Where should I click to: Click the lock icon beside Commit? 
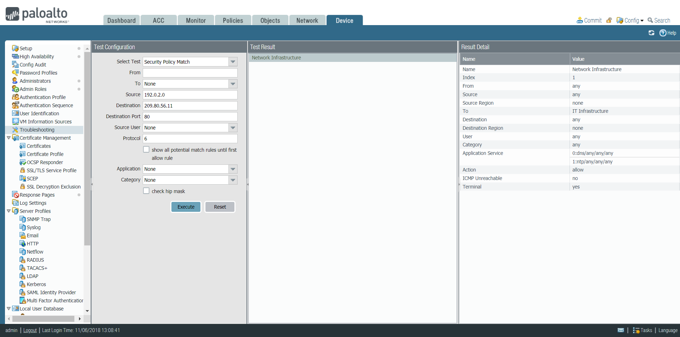coord(609,21)
